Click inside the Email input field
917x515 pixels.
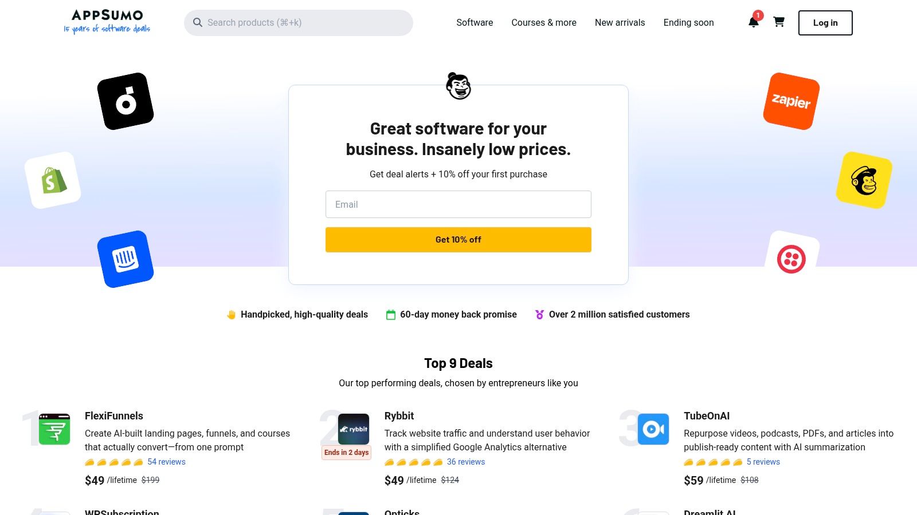(458, 204)
